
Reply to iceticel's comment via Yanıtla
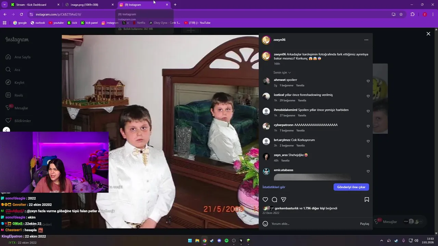click(x=302, y=100)
